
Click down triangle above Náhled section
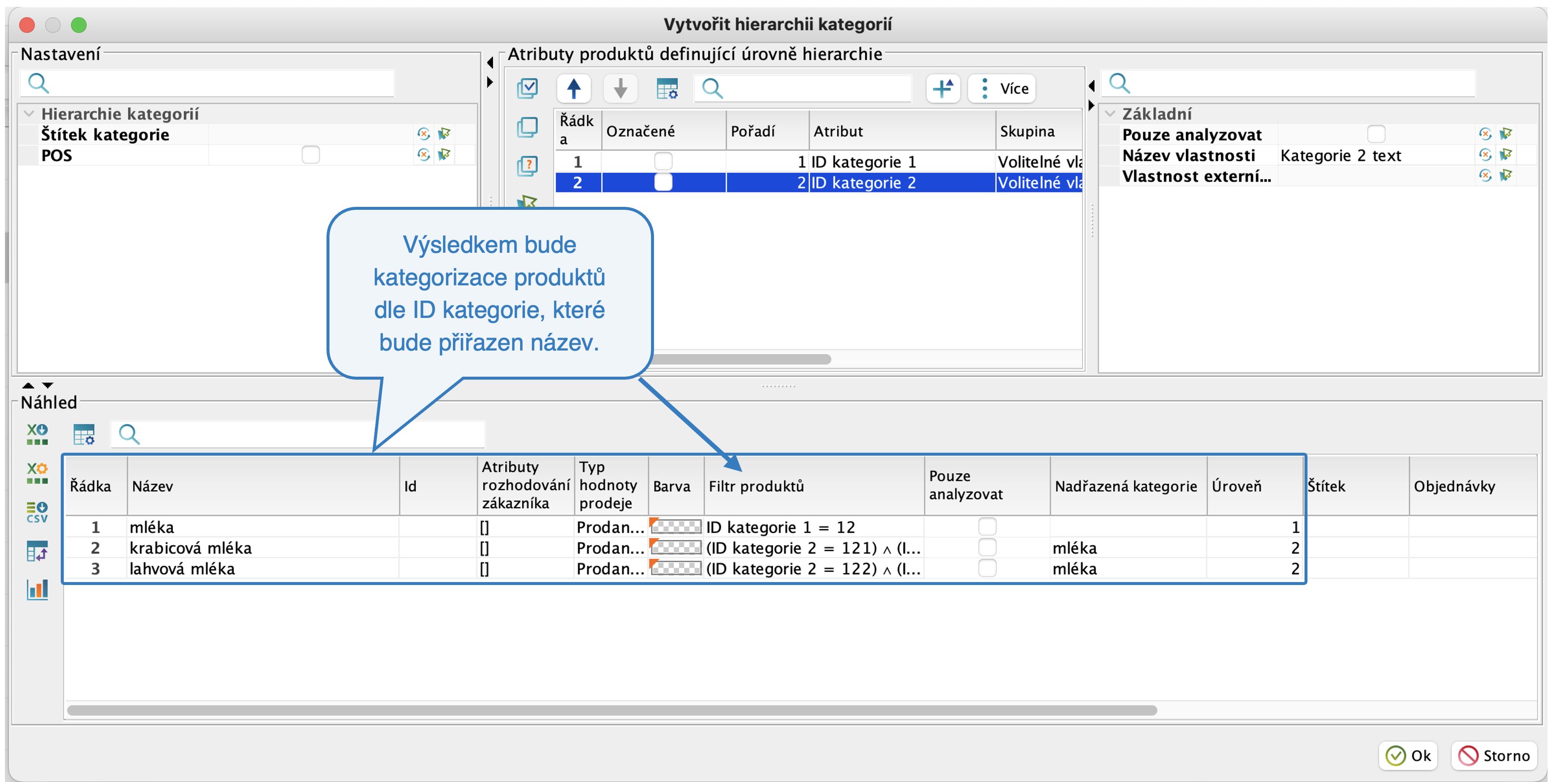(x=47, y=385)
